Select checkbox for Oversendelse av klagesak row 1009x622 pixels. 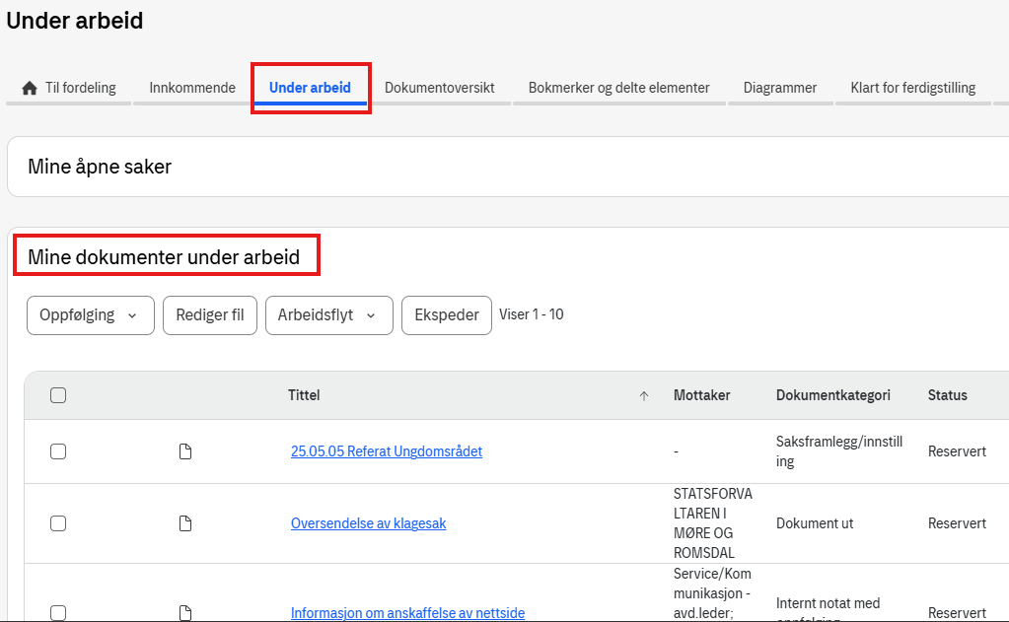click(58, 523)
